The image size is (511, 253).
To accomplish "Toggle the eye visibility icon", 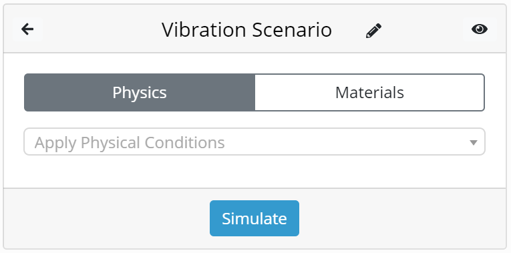I will coord(480,29).
